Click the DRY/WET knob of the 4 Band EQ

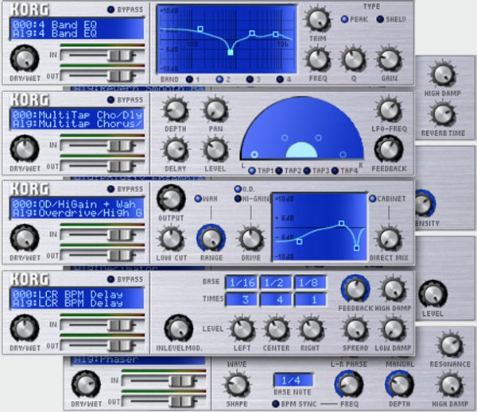[x=25, y=59]
